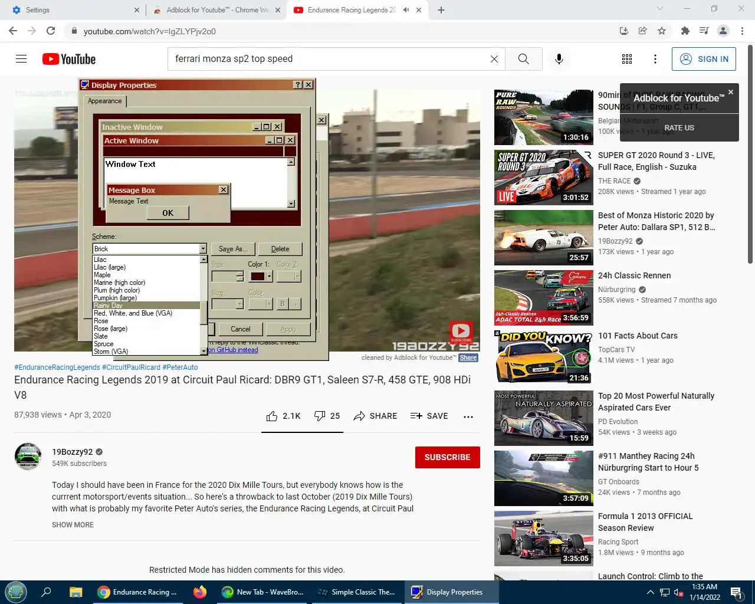This screenshot has width=755, height=604.
Task: Open YouTube settings three-dot menu
Action: 655,59
